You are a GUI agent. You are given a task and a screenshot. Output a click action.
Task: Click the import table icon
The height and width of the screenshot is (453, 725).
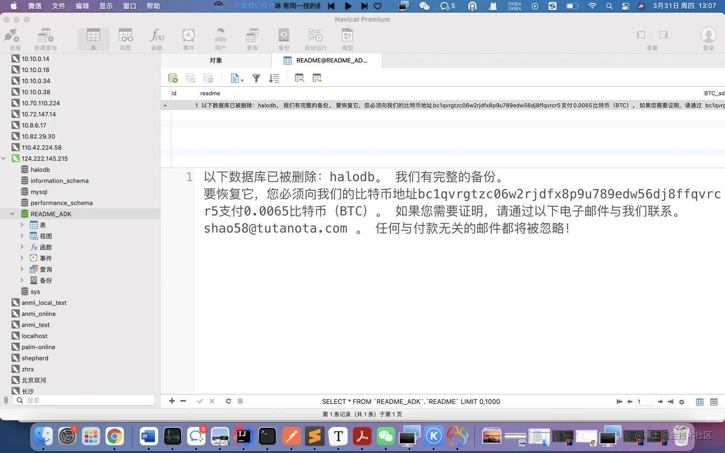[x=300, y=78]
